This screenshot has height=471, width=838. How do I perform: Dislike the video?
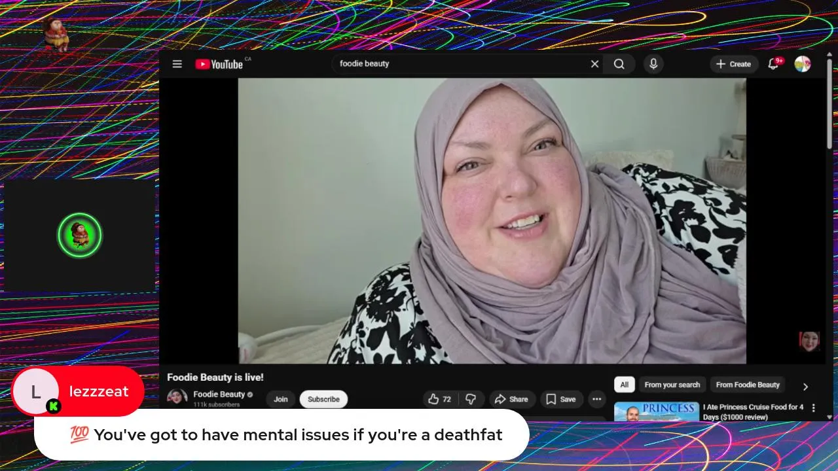coord(471,399)
